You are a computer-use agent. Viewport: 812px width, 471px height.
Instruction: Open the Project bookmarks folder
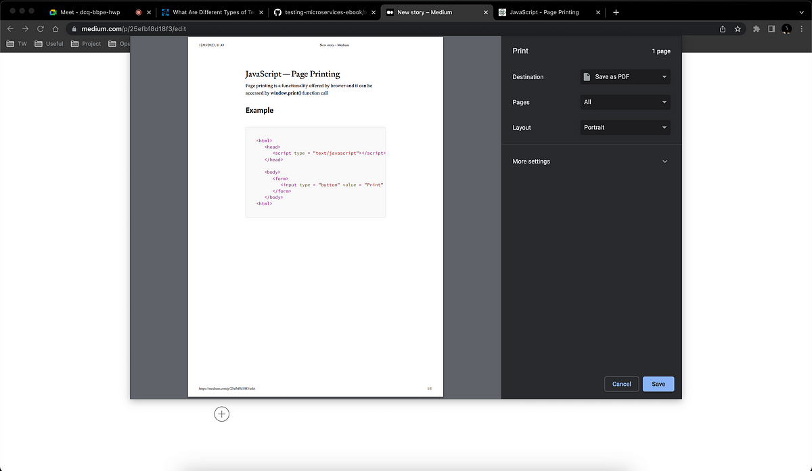[86, 44]
